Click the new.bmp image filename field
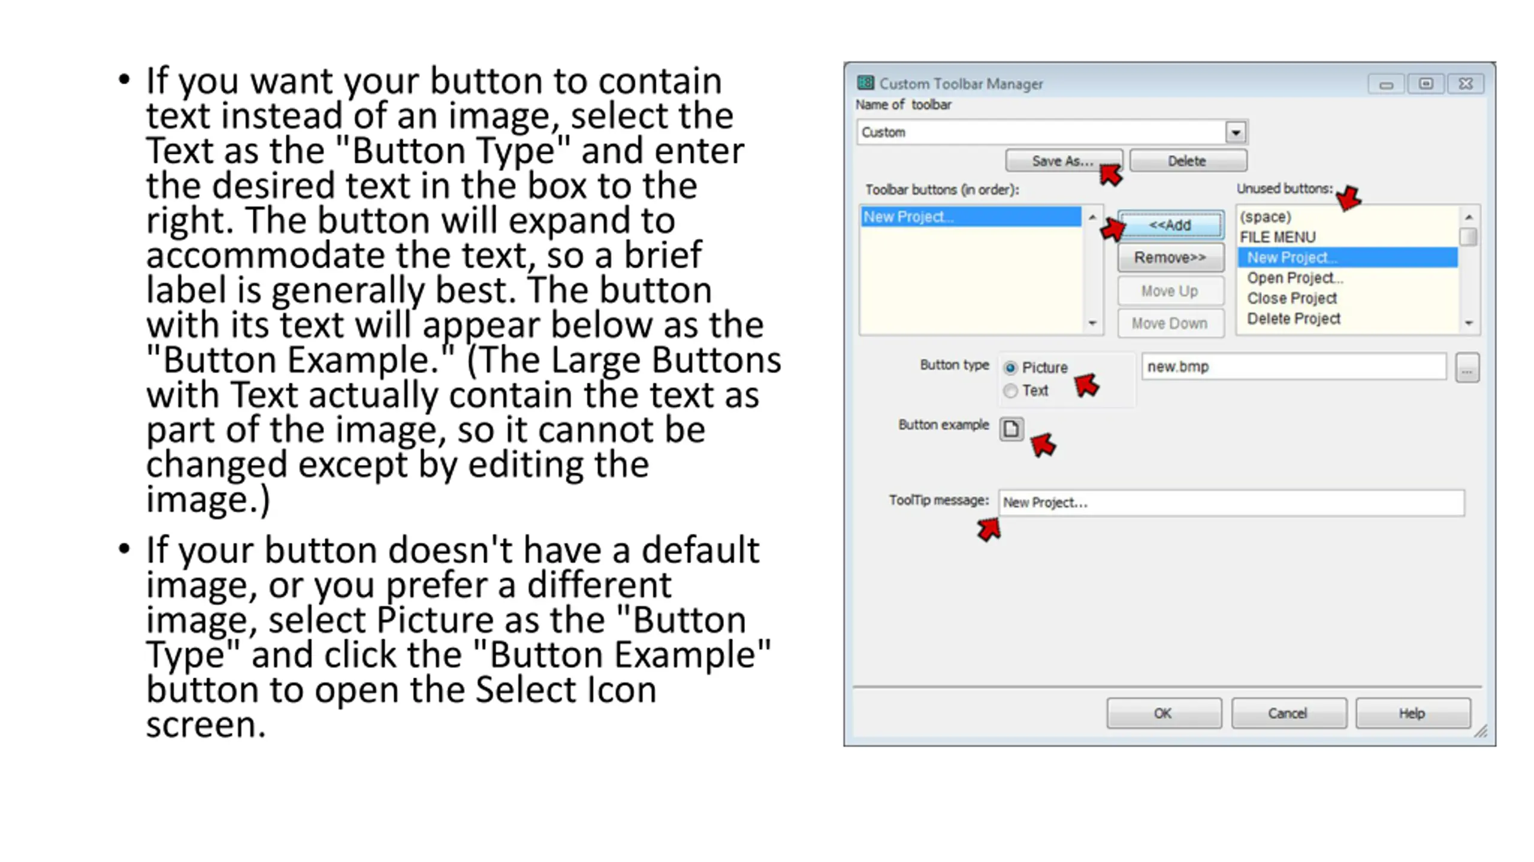 [x=1294, y=367]
